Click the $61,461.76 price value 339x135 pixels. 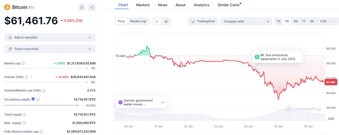(31, 21)
